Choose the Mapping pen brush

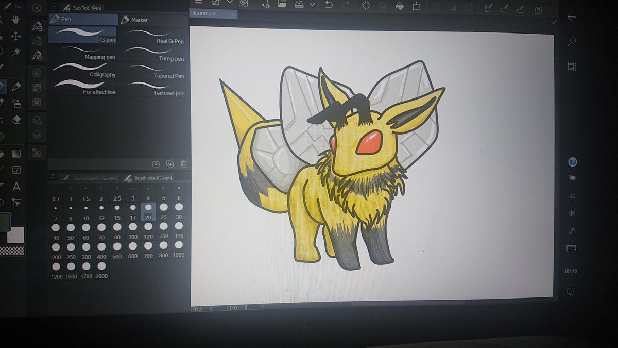click(x=83, y=53)
